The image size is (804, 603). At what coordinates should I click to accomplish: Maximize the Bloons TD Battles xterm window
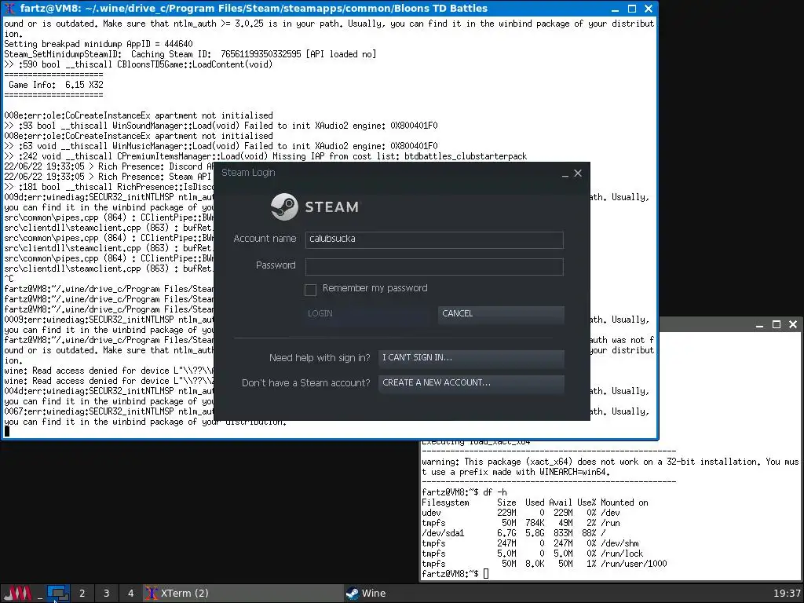(632, 9)
